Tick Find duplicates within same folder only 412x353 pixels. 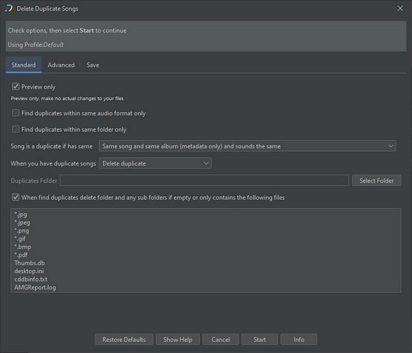[16, 129]
